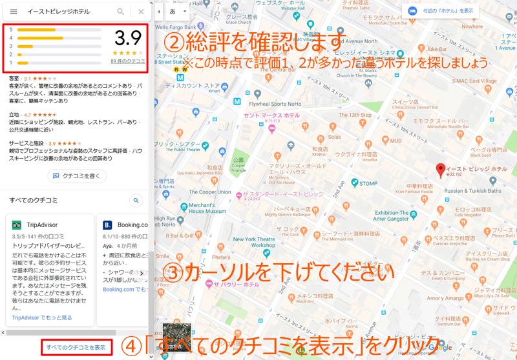Click the magnifier search icon in search box
This screenshot has width=517, height=360.
click(121, 12)
